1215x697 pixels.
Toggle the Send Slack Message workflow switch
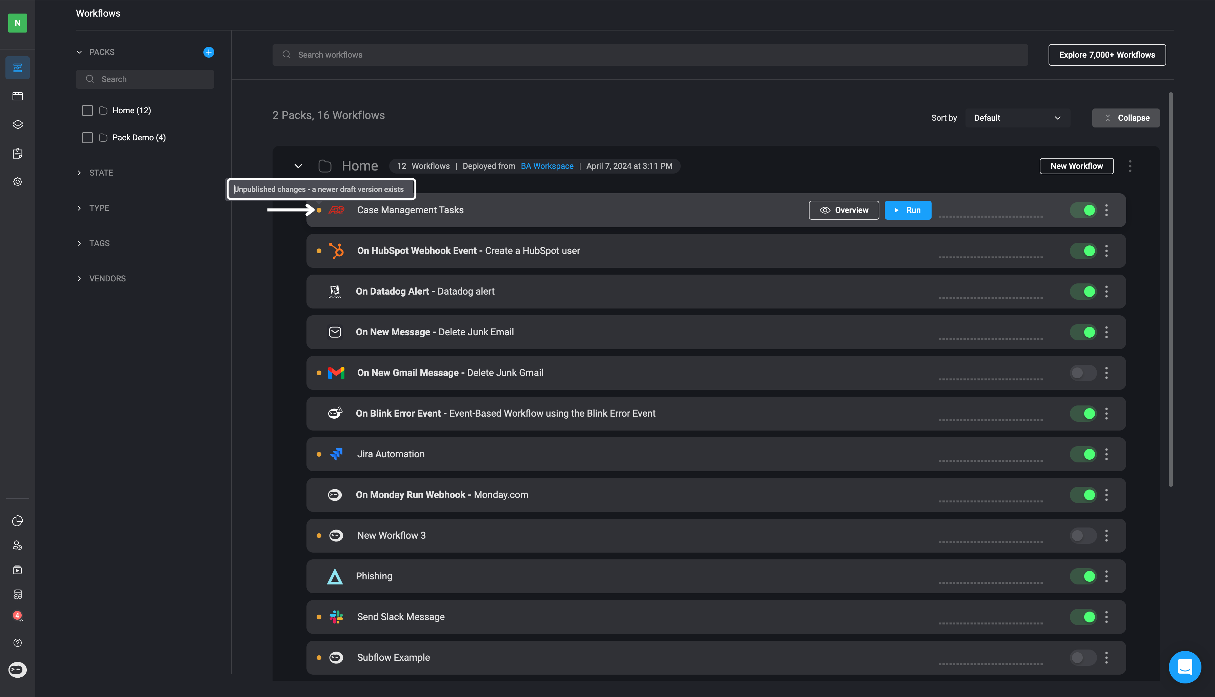tap(1083, 617)
